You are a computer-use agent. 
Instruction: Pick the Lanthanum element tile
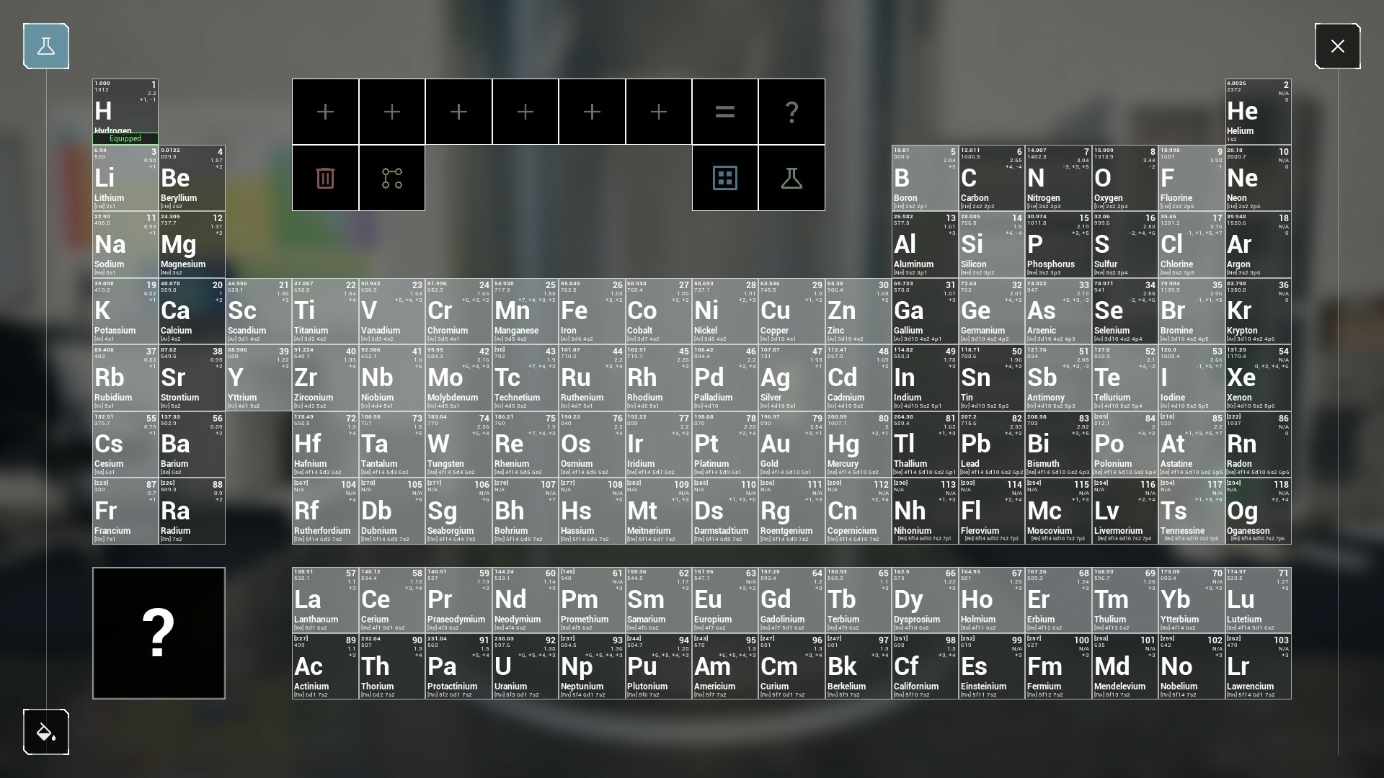[x=325, y=600]
